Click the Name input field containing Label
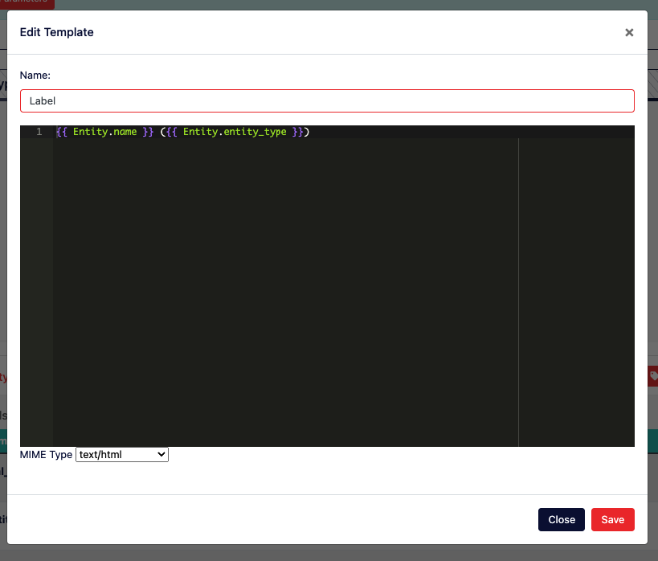 click(327, 100)
